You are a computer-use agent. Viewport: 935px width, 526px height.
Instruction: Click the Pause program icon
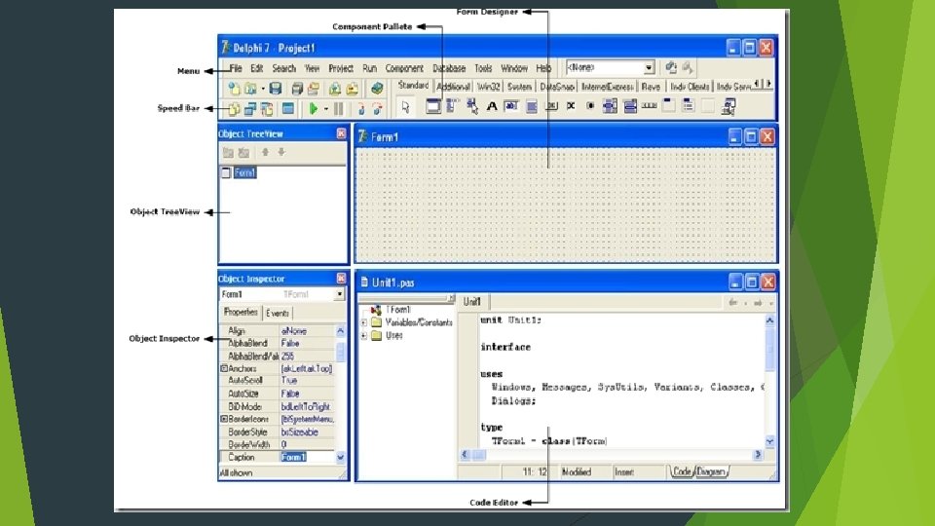(x=339, y=108)
